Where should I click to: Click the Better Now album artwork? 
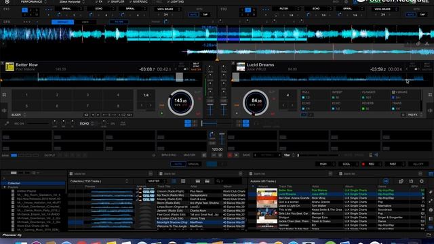[x=9, y=66]
